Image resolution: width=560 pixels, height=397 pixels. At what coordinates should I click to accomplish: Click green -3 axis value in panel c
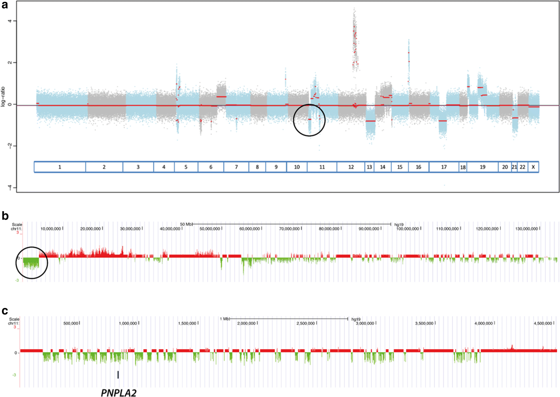[x=14, y=375]
